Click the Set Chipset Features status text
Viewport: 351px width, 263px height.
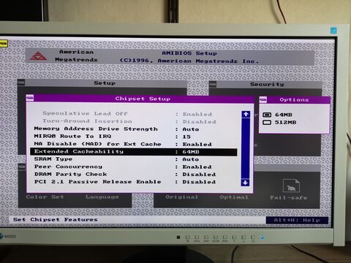(x=56, y=220)
